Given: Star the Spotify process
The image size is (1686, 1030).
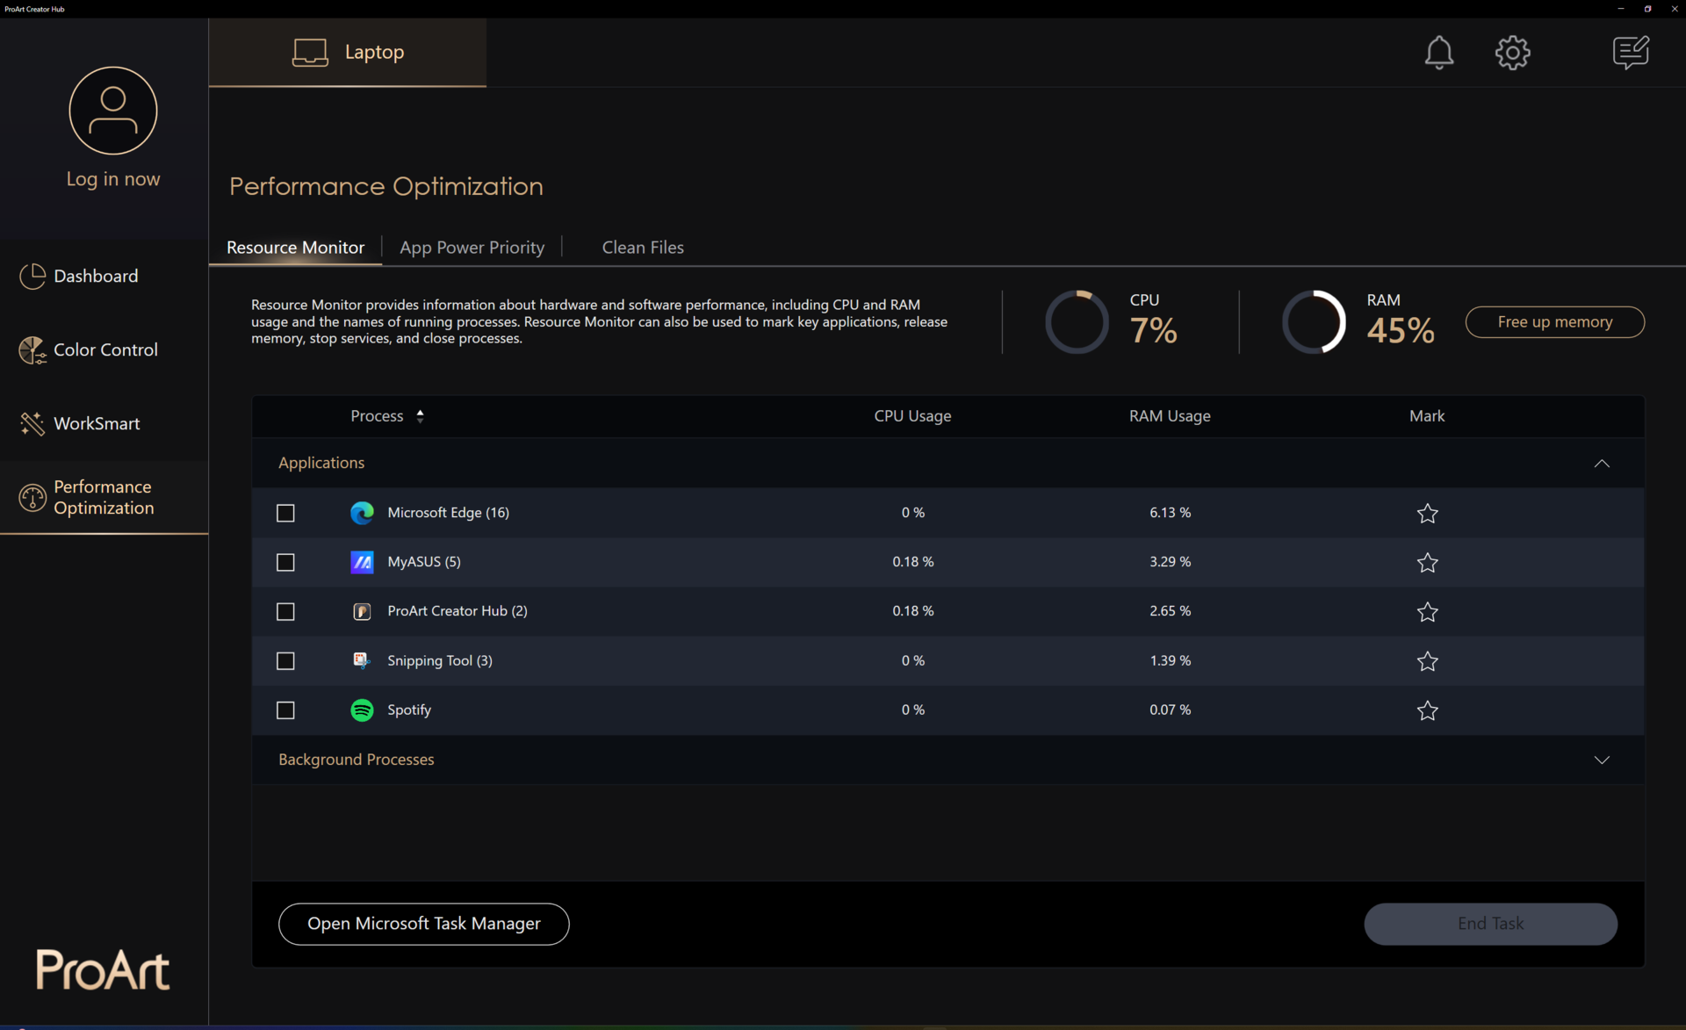Looking at the screenshot, I should (1427, 710).
